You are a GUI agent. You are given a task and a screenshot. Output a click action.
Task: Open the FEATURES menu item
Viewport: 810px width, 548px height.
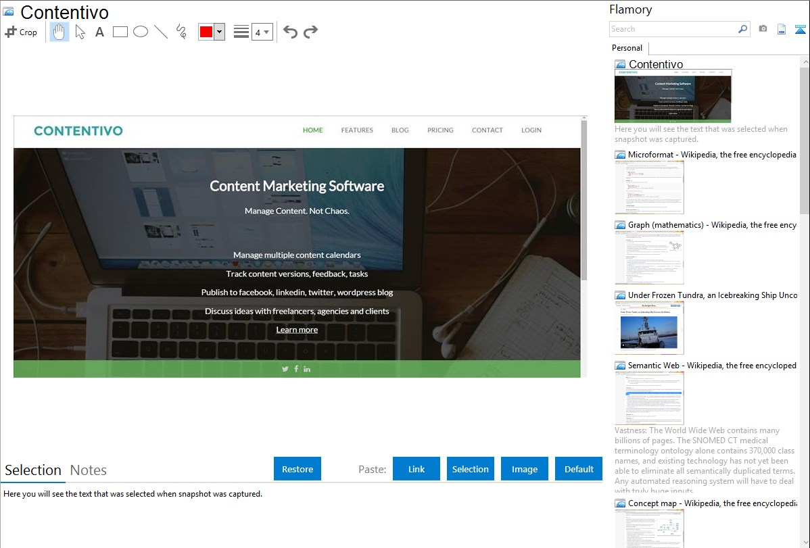point(357,130)
